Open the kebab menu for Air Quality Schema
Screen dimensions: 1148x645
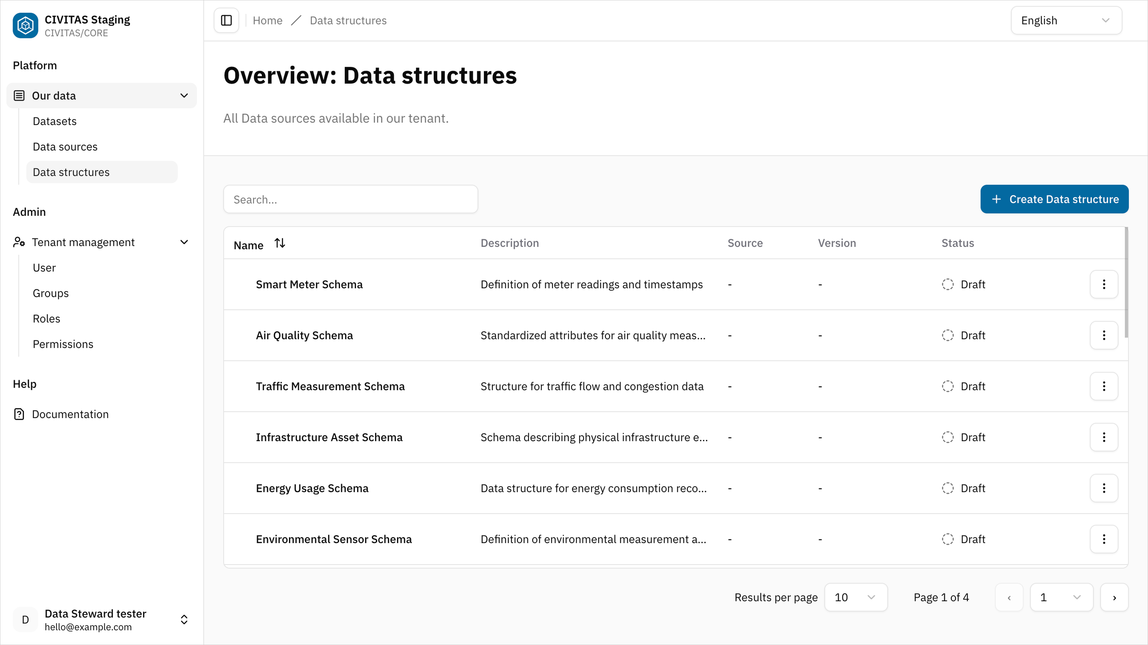pos(1104,335)
